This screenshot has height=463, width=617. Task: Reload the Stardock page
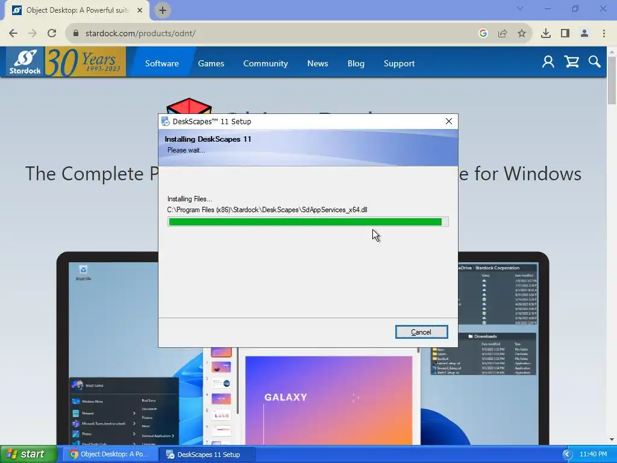[x=52, y=34]
